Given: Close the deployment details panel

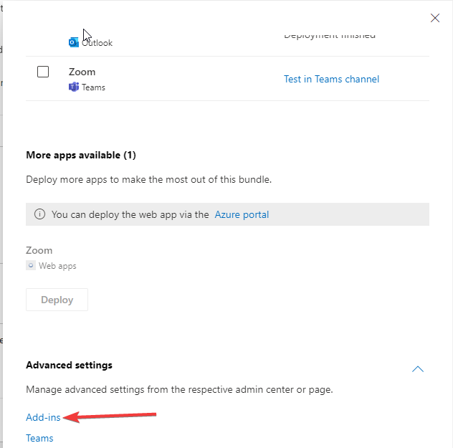Looking at the screenshot, I should click(x=434, y=18).
